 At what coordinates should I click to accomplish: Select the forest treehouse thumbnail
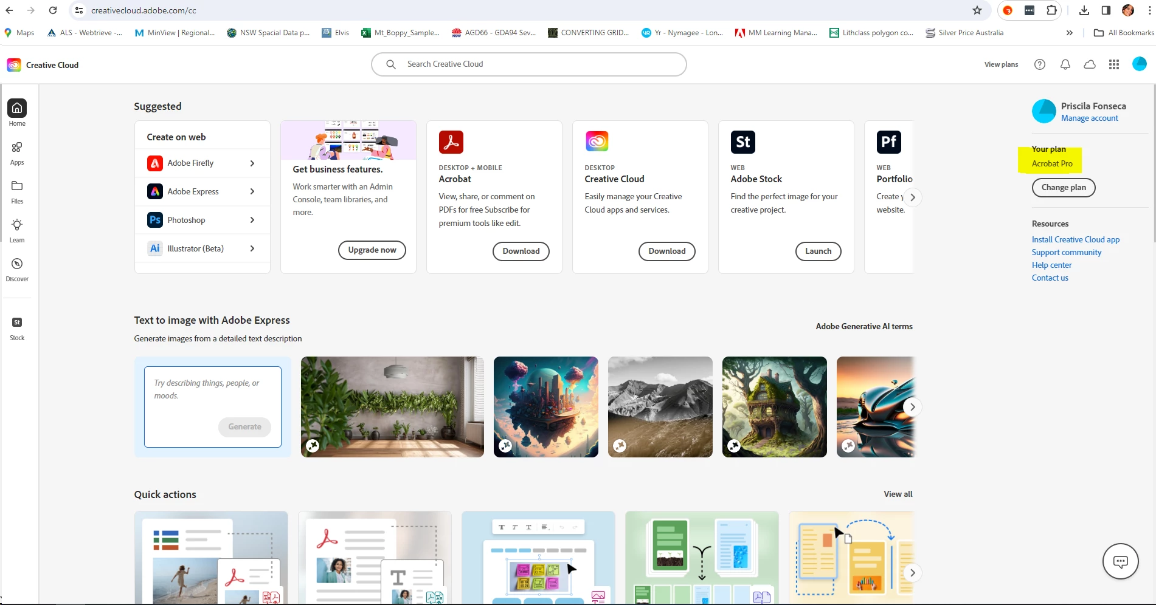click(x=775, y=407)
